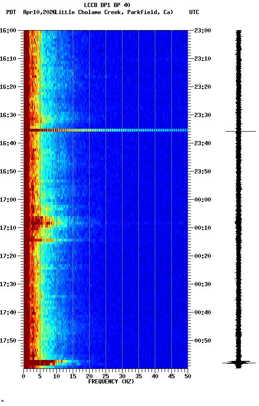Click the '16:00' PDT time label

coord(8,31)
